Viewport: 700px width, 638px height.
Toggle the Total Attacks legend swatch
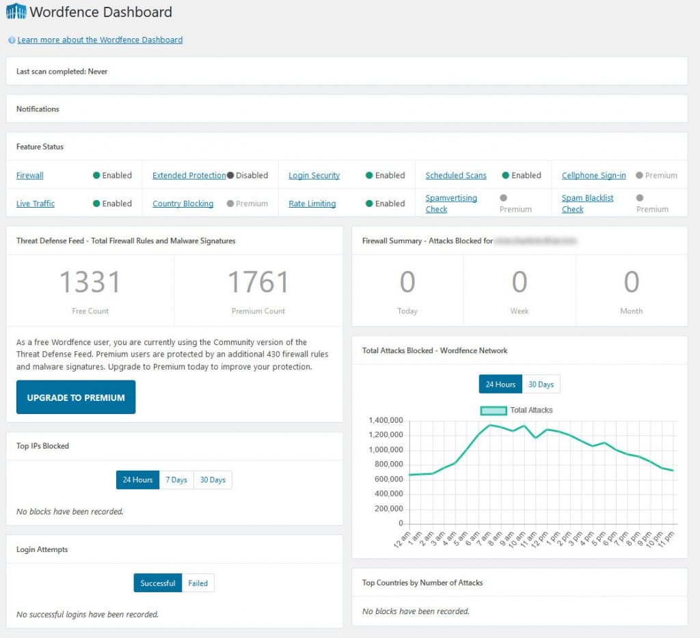point(494,411)
